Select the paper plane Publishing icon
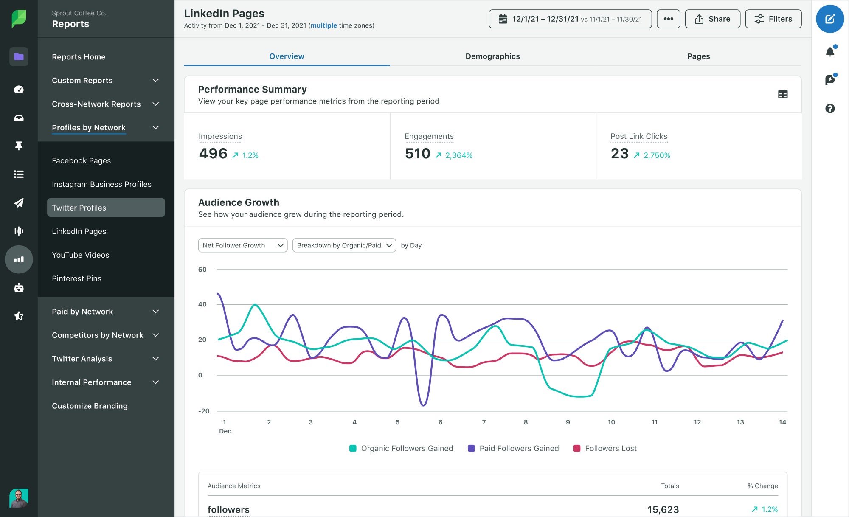The width and height of the screenshot is (849, 517). pos(19,203)
